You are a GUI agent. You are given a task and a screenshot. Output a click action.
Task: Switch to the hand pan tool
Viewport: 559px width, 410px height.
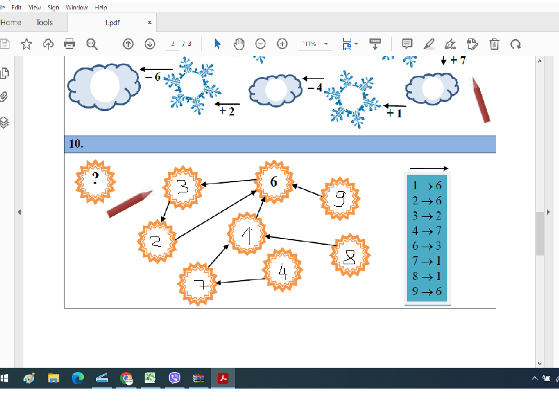coord(239,44)
